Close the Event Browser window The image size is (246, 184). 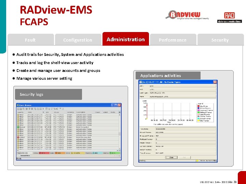click(x=119, y=105)
